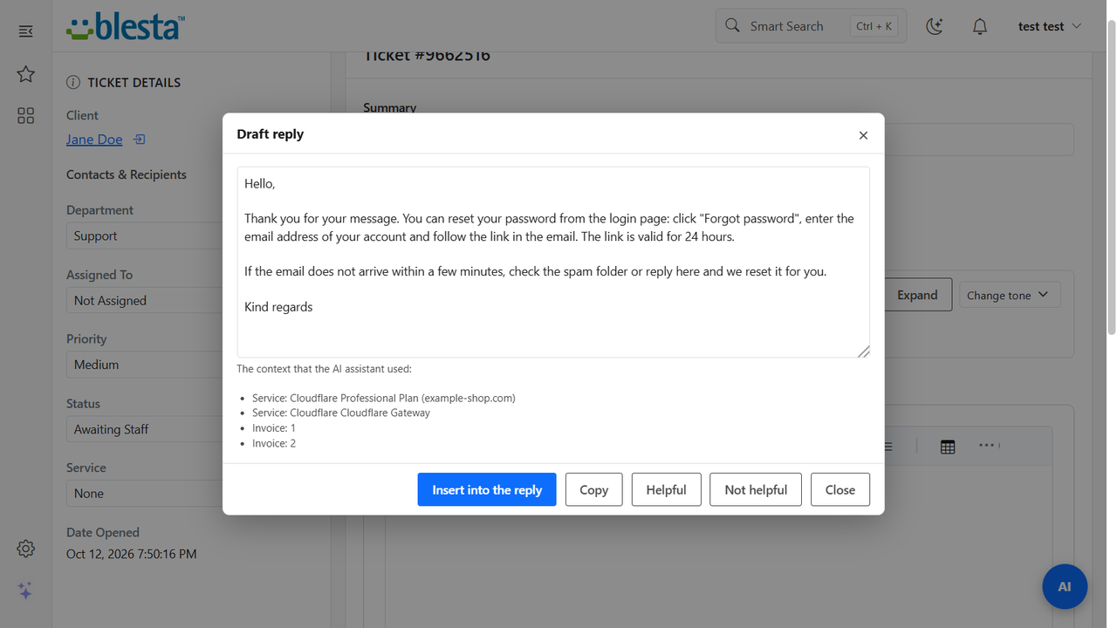Open the test test user menu
The height and width of the screenshot is (628, 1117).
click(1050, 26)
